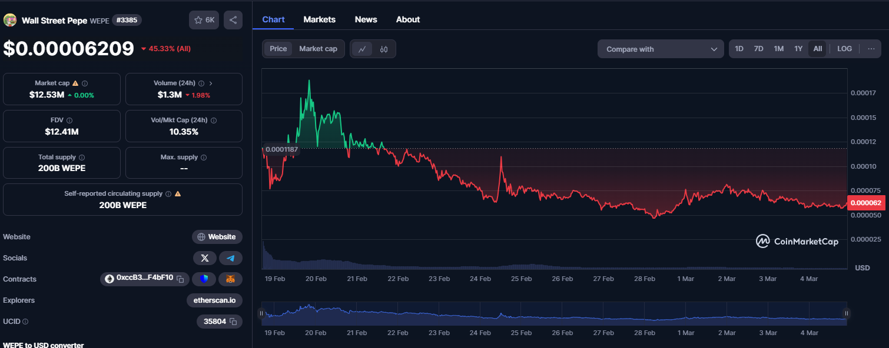Viewport: 889px width, 348px height.
Task: Open the X (Twitter) social link
Action: click(204, 258)
